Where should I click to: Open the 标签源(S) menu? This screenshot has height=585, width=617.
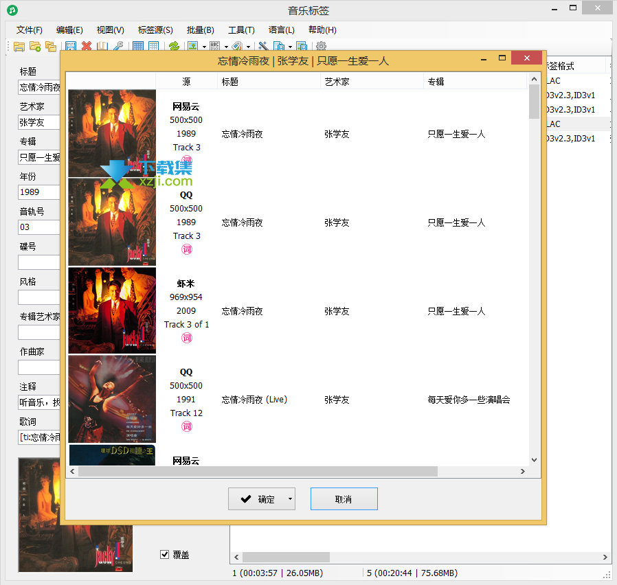coord(155,30)
